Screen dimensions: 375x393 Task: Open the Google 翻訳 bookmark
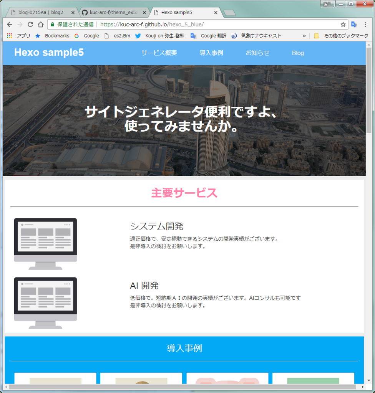point(208,36)
